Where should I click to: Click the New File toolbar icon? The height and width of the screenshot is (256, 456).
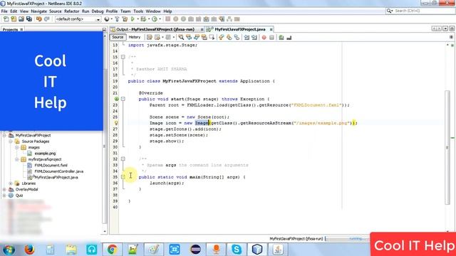coord(6,19)
